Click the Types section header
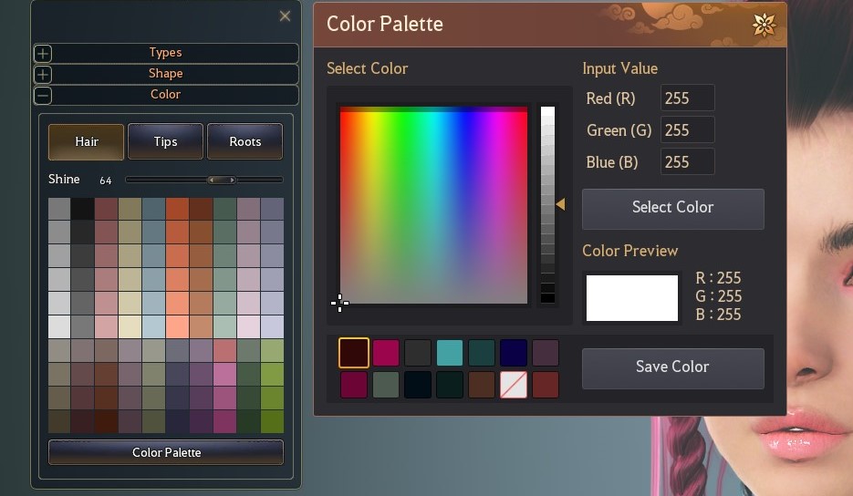The height and width of the screenshot is (496, 853). coord(165,53)
